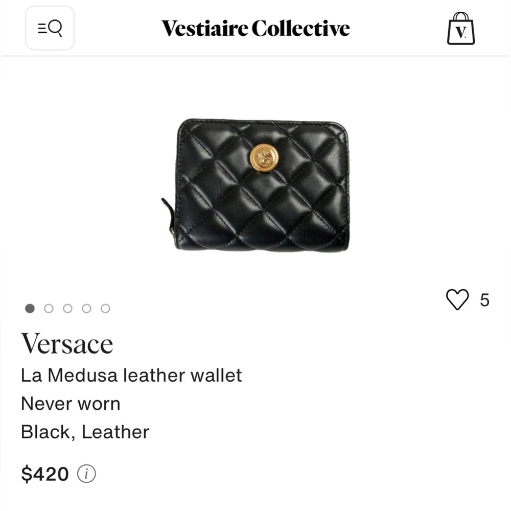Click the 'Black, Leather' material text
Image resolution: width=511 pixels, height=511 pixels.
[84, 432]
